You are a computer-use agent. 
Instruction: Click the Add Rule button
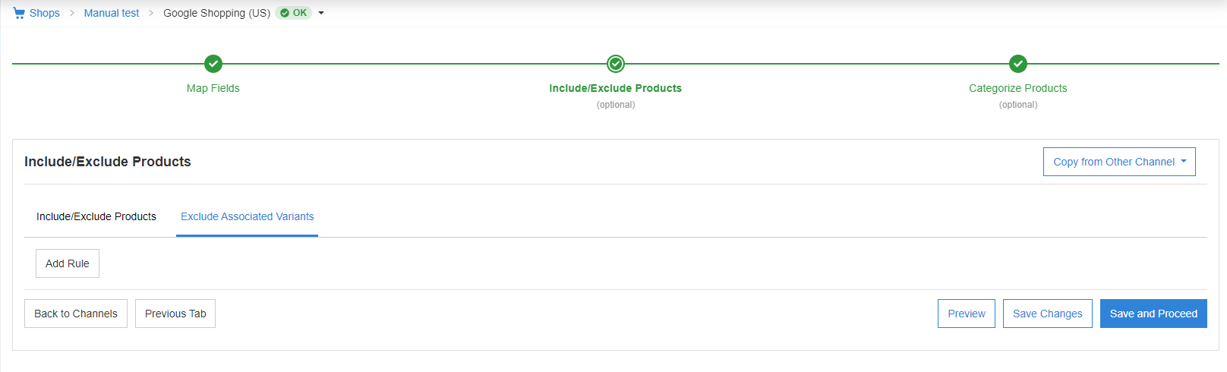click(x=68, y=263)
